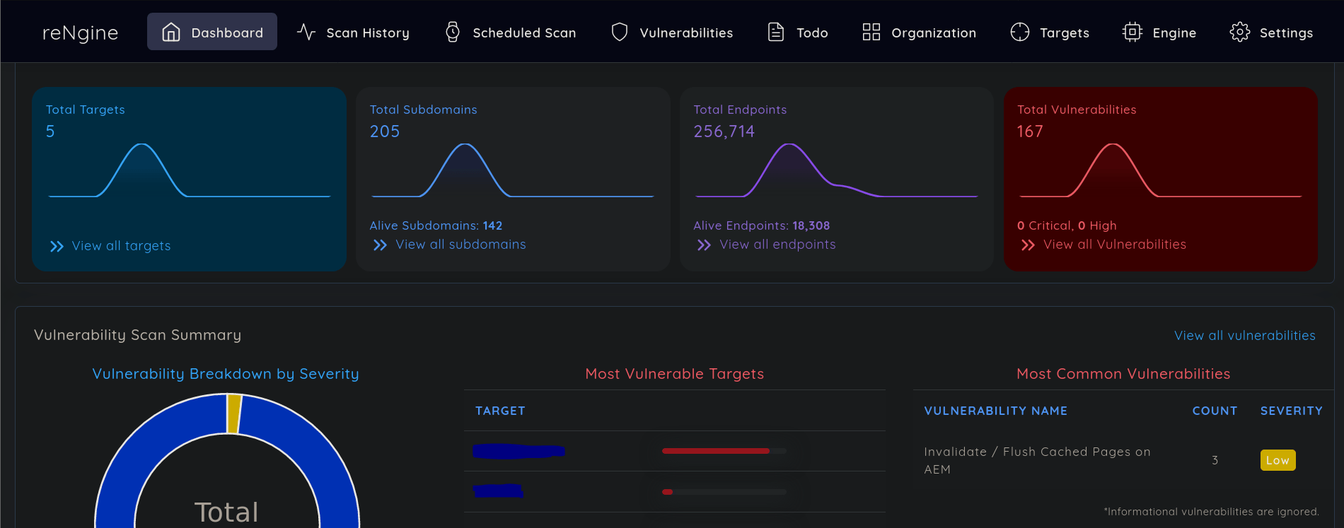
Task: Click Alive Endpoints: 18,308 text
Action: pos(761,225)
